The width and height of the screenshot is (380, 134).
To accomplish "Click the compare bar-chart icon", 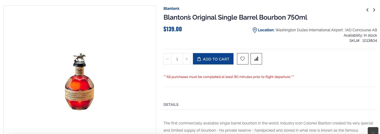I will tap(256, 59).
